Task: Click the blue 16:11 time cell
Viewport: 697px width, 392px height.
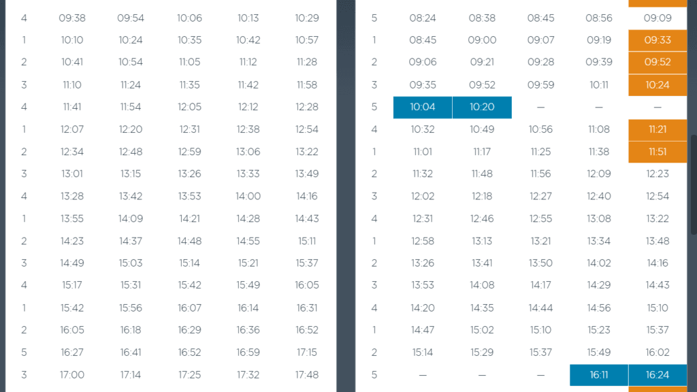Action: tap(599, 375)
